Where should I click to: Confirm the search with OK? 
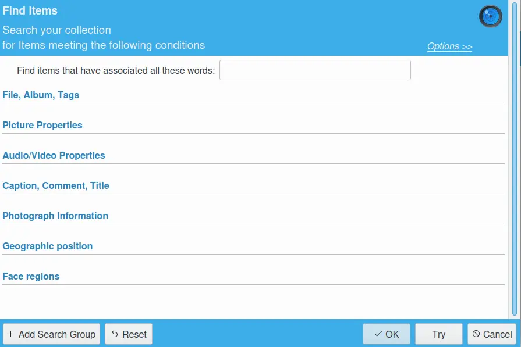pyautogui.click(x=387, y=334)
